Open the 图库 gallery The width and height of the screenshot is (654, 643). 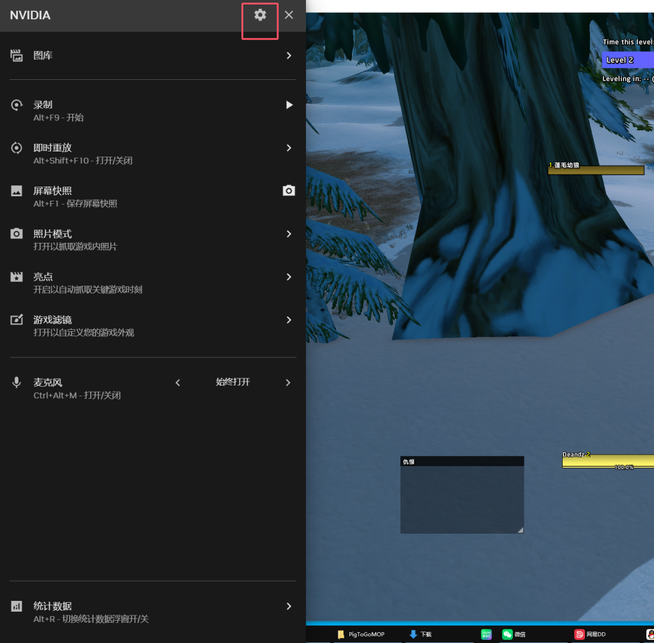click(153, 56)
